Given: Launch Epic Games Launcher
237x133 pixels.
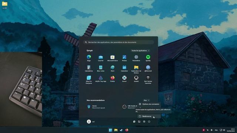Looking at the screenshot, I should click(x=148, y=80).
